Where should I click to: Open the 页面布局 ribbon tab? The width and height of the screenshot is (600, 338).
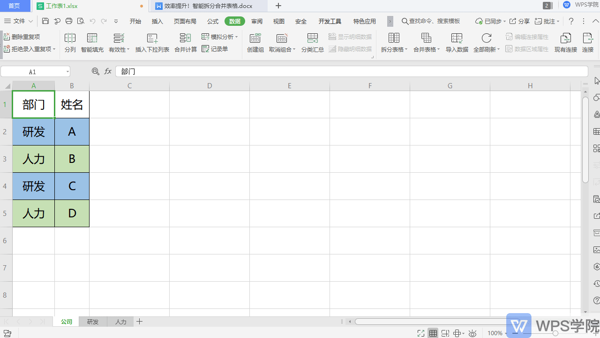[185, 21]
